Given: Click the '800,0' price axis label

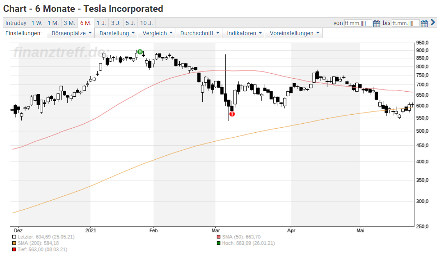Looking at the screenshot, I should (x=422, y=67).
